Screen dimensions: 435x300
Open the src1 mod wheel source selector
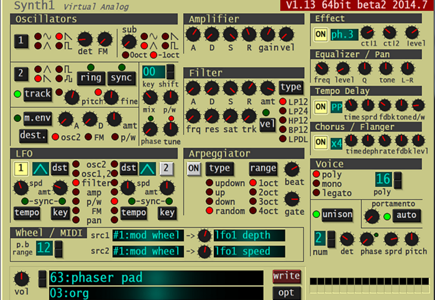click(148, 236)
